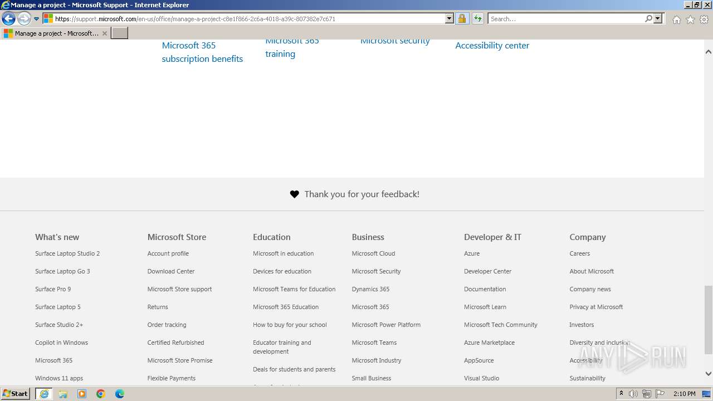Click the Search box in the toolbar
The height and width of the screenshot is (401, 713).
(x=565, y=18)
